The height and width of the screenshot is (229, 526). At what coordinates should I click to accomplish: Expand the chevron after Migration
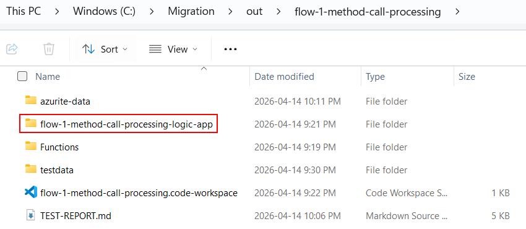tap(230, 12)
